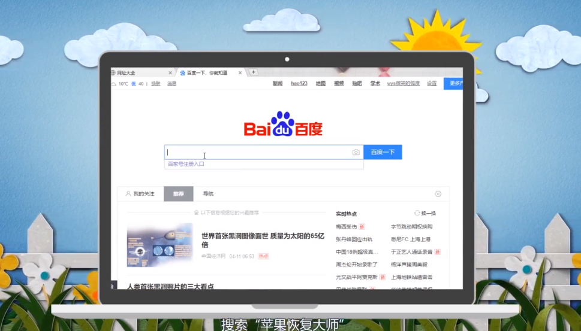Open hot topic 悉尼FC 上海上港

click(411, 239)
